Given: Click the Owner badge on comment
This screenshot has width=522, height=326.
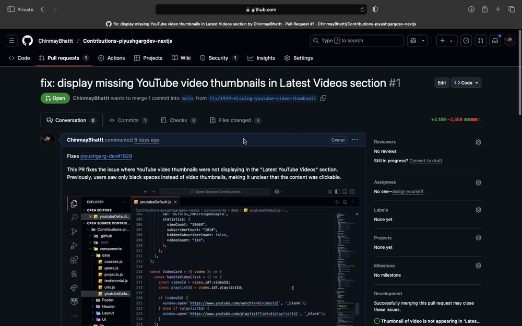Looking at the screenshot, I should (338, 140).
